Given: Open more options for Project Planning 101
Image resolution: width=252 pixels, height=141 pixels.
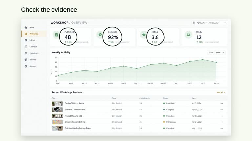Looking at the screenshot, I should pos(222,116).
